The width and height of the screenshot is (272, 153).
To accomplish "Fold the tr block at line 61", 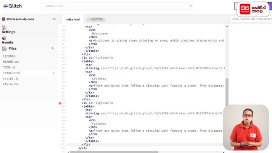I will click(65, 110).
